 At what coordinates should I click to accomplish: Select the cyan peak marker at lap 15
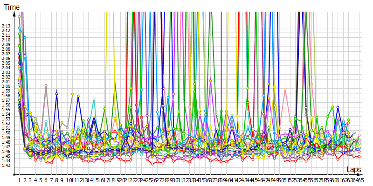(x=94, y=99)
